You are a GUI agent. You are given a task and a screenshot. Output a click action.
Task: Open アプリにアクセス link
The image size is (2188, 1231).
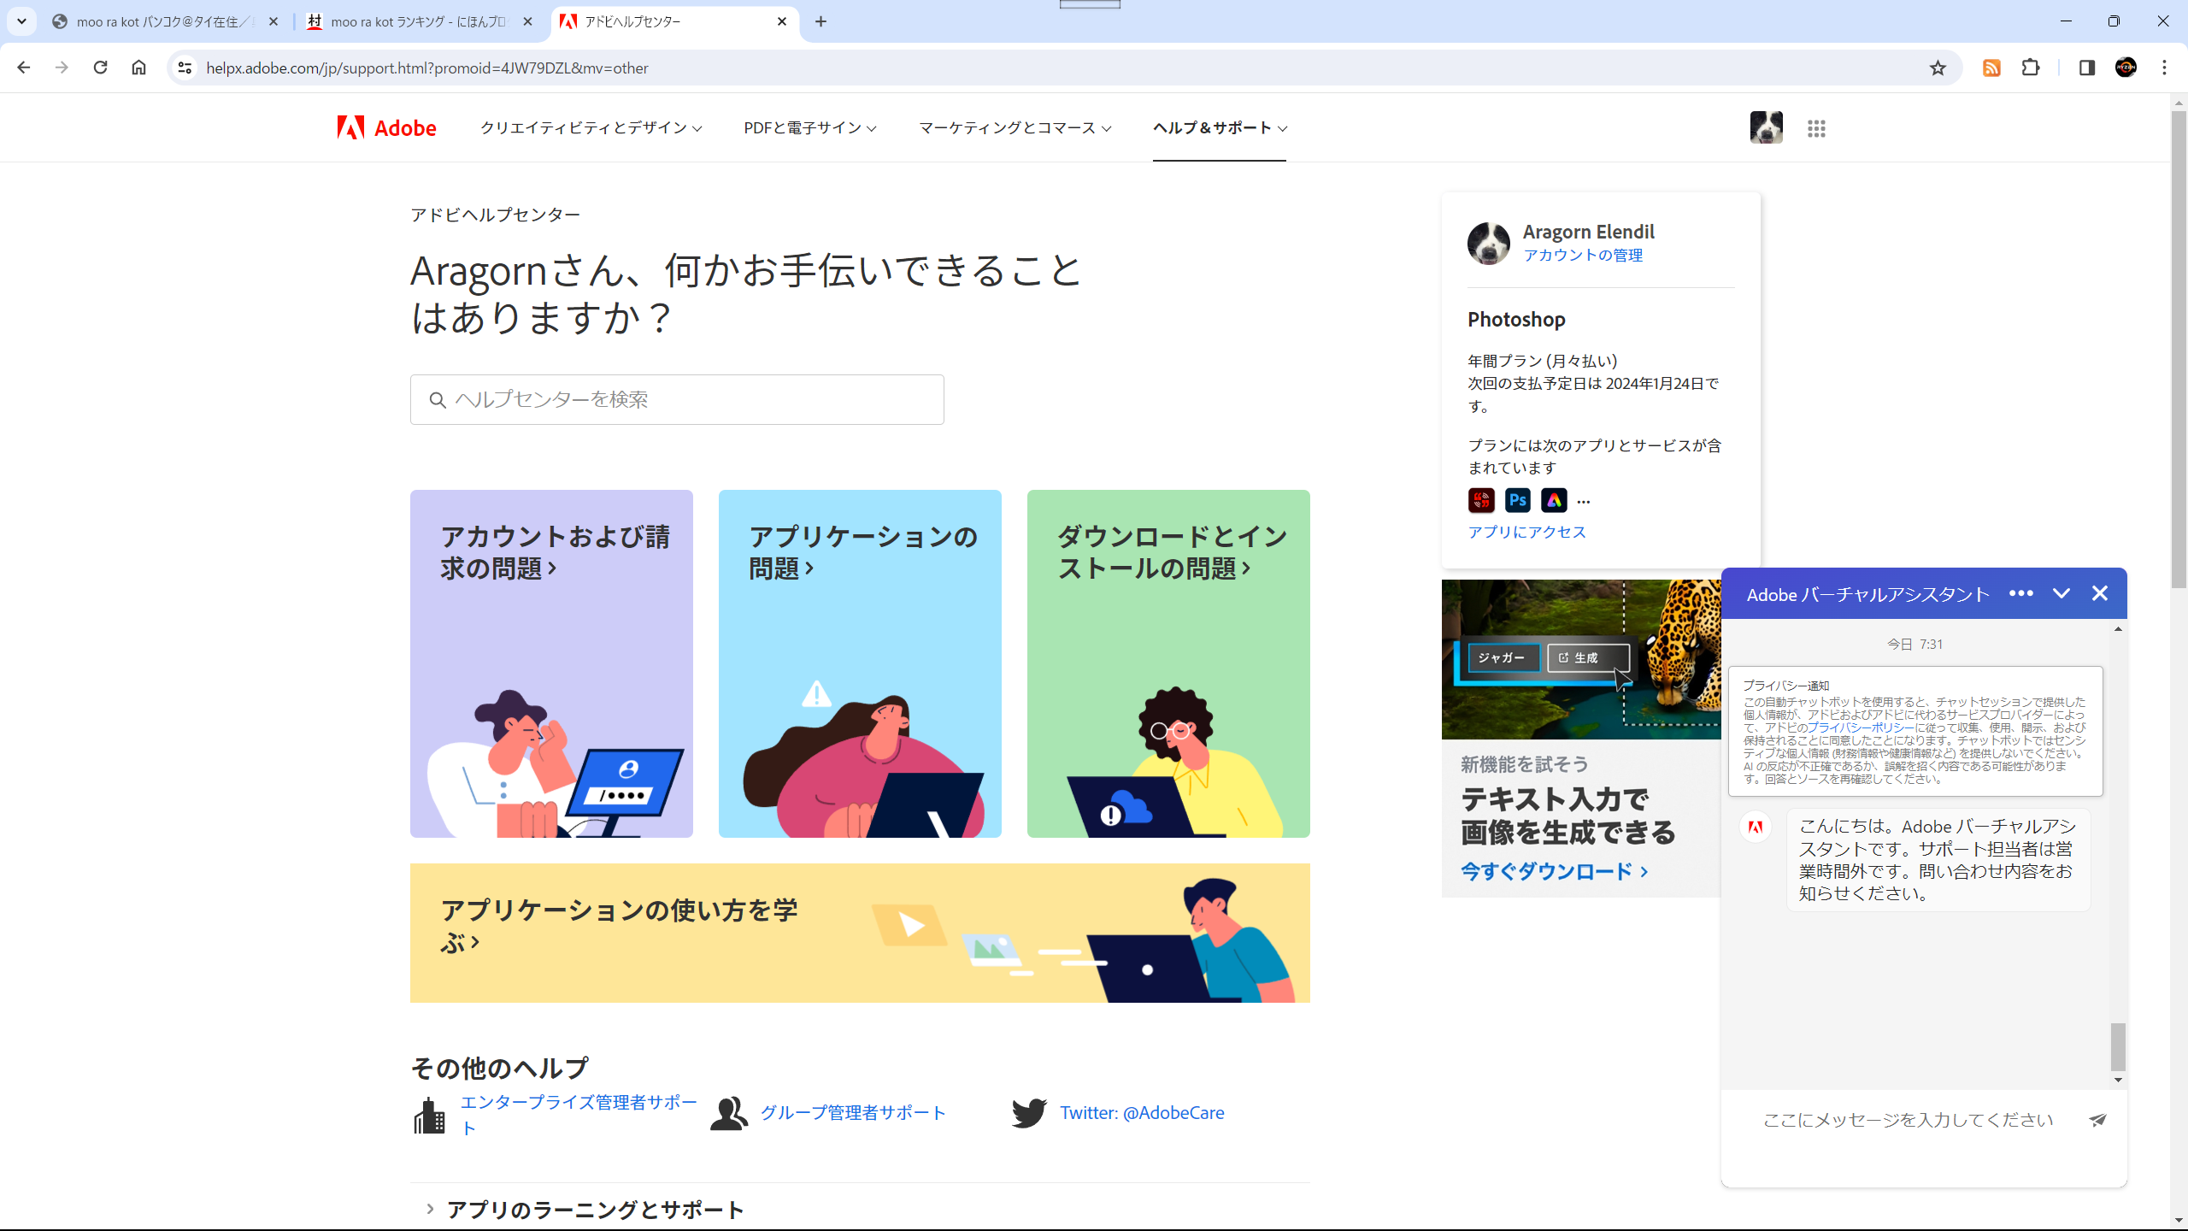point(1527,532)
